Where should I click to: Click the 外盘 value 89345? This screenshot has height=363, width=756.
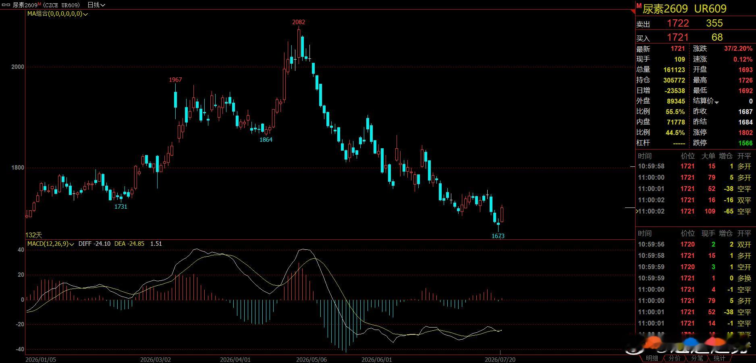[676, 101]
